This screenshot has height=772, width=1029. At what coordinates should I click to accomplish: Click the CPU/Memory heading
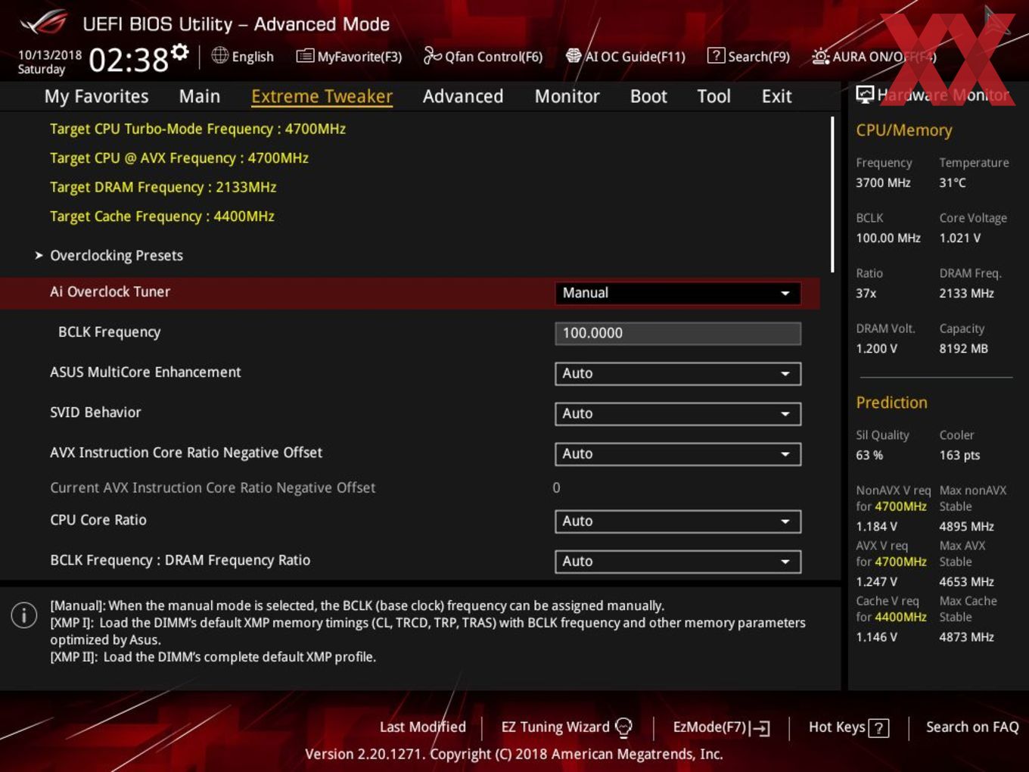[904, 130]
